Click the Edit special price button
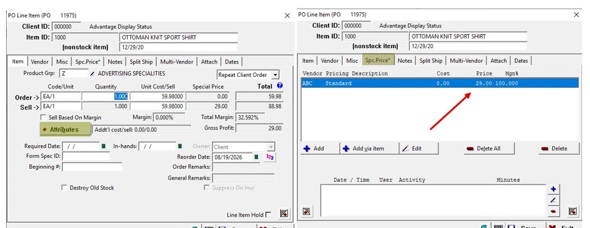Viewport: 590px width, 228px height. [x=418, y=148]
